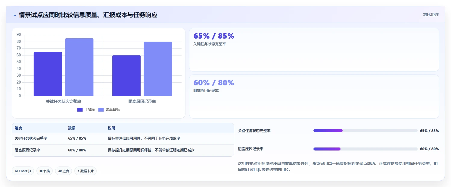Viewport: 451px width, 187px height.
Task: Click progress label 阻塞原因记录率
Action: coord(250,149)
